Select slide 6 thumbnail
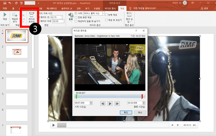 tap(17, 115)
